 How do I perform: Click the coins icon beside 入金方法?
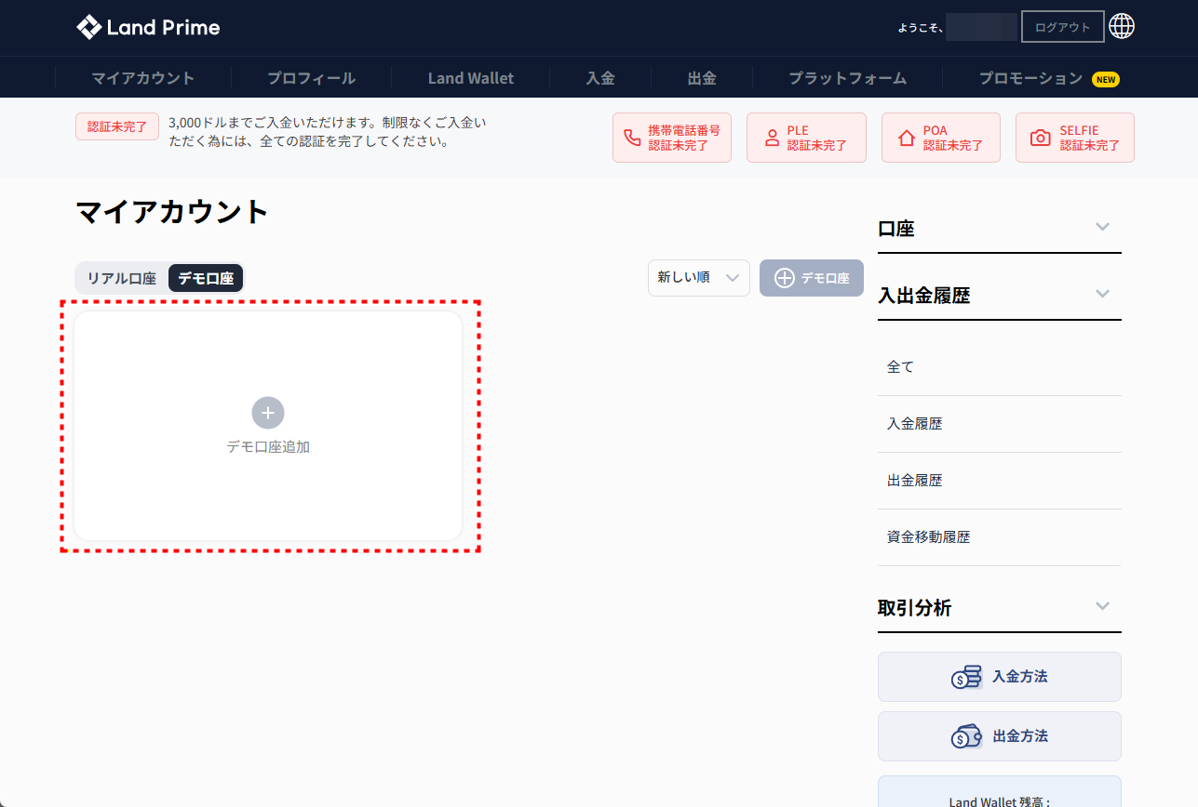tap(966, 677)
